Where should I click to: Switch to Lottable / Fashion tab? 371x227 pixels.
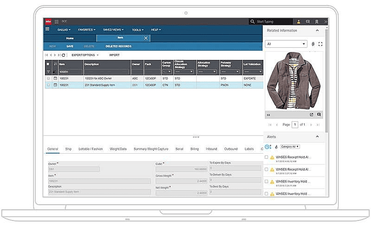click(x=90, y=149)
